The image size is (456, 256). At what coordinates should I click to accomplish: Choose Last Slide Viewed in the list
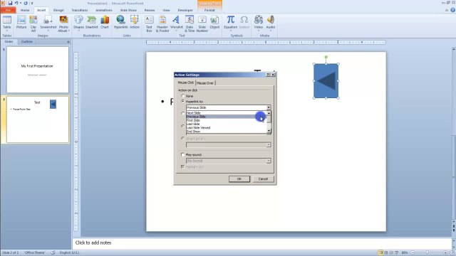point(226,128)
